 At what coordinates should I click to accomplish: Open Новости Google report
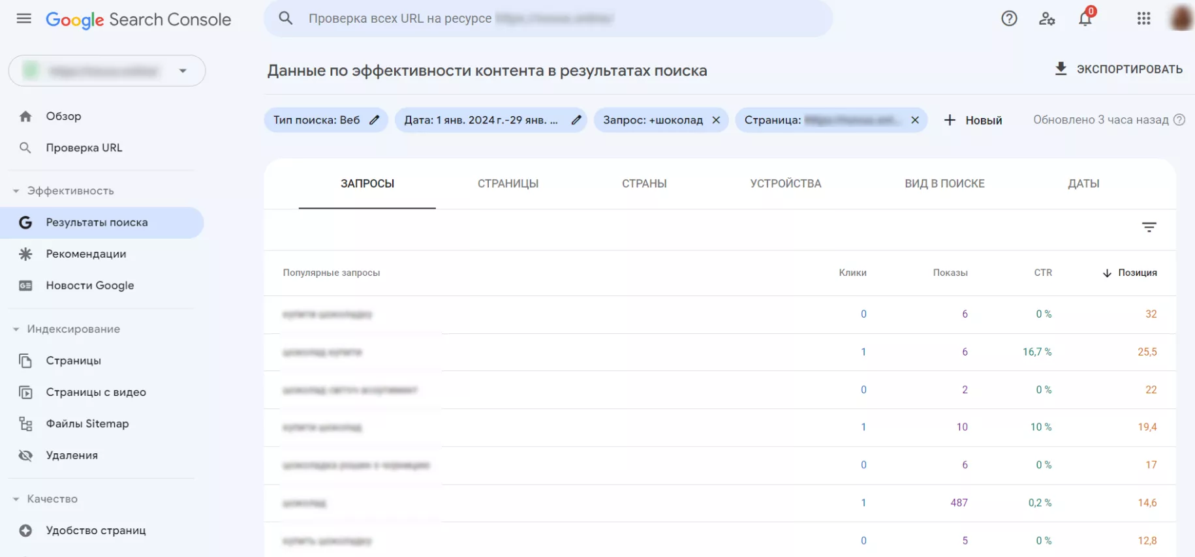90,285
